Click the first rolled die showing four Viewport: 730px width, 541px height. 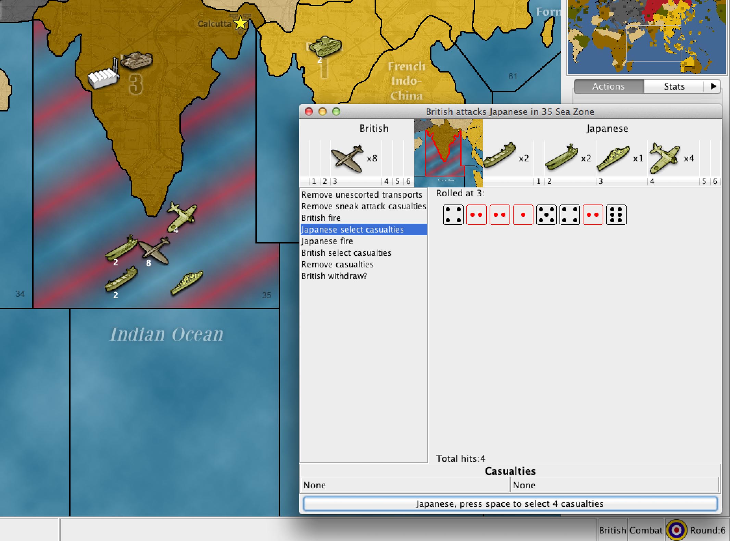[453, 215]
